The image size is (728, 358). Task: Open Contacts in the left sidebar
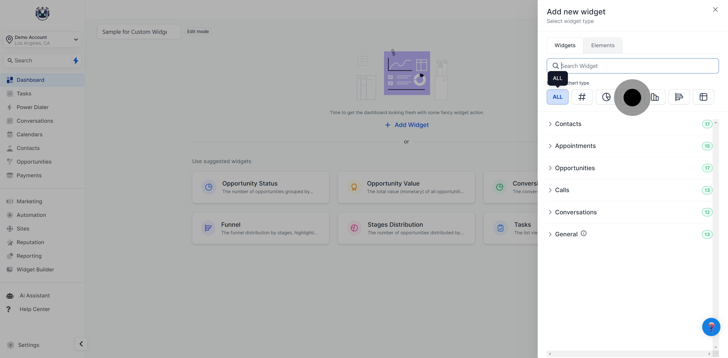coord(42,148)
